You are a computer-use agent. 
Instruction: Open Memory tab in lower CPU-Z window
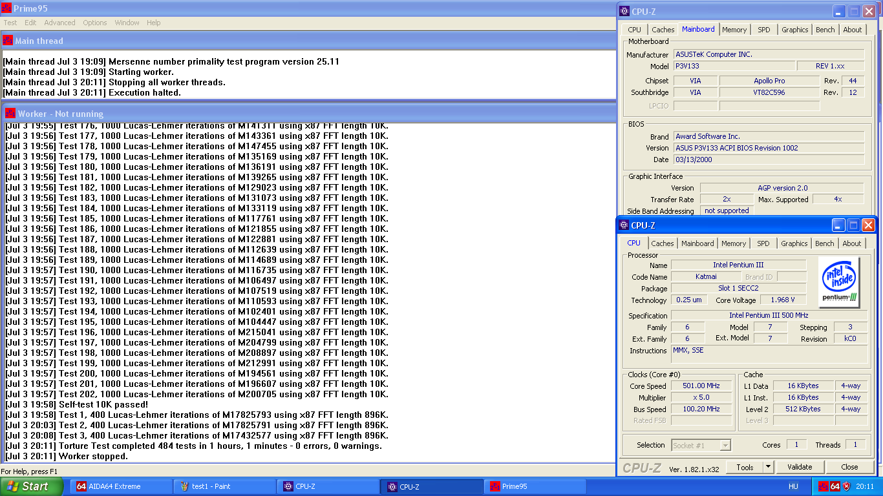tap(734, 243)
